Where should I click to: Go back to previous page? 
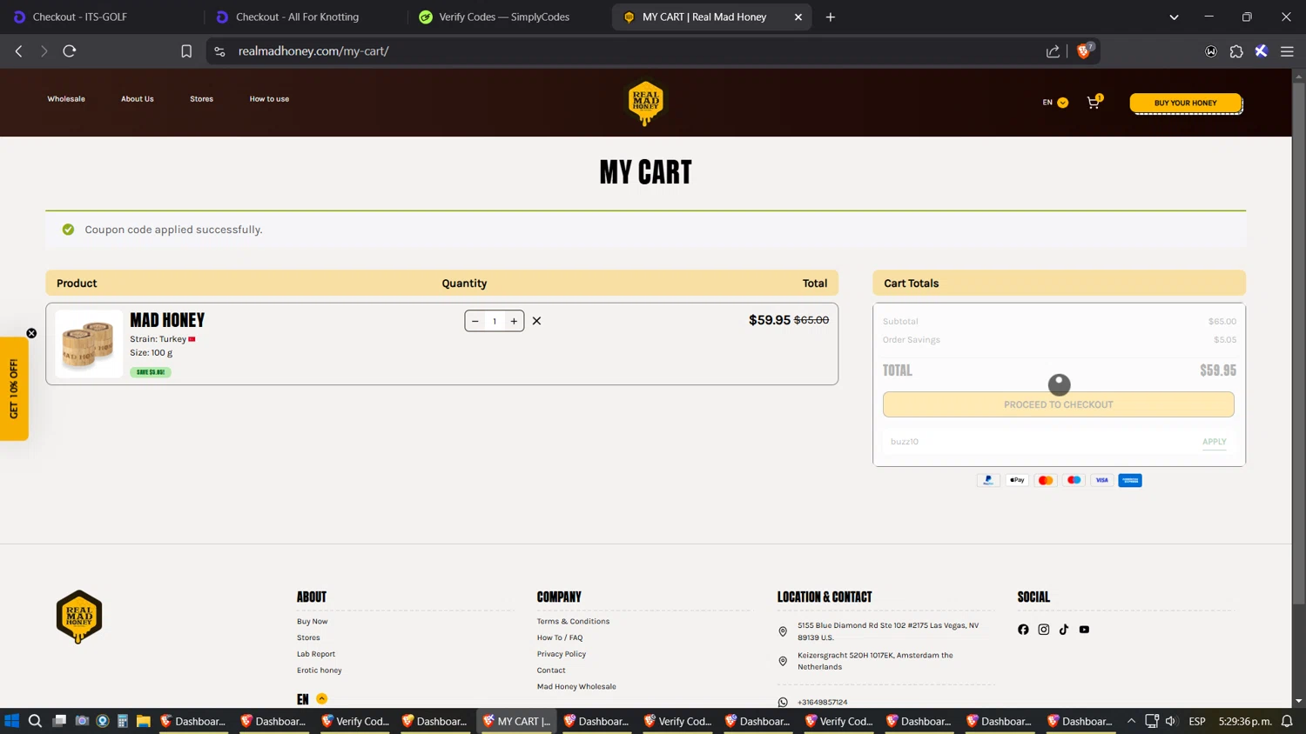[x=18, y=51]
